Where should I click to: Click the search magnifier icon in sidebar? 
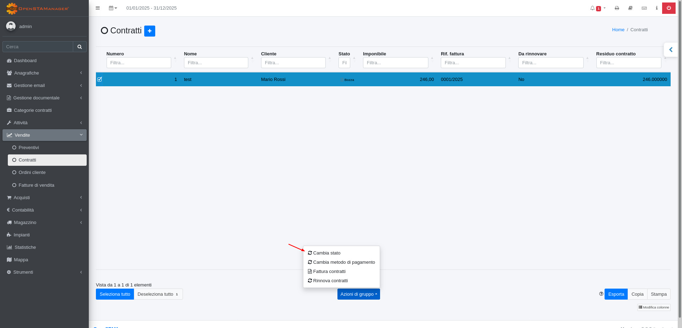point(80,47)
